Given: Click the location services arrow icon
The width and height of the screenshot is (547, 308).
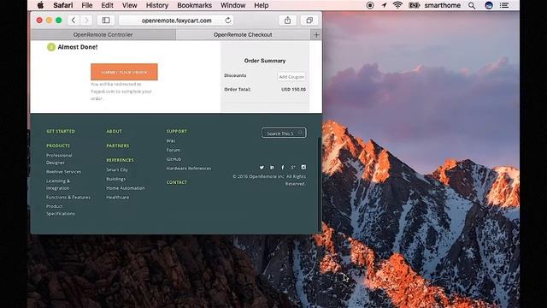Looking at the screenshot, I should coord(384,5).
